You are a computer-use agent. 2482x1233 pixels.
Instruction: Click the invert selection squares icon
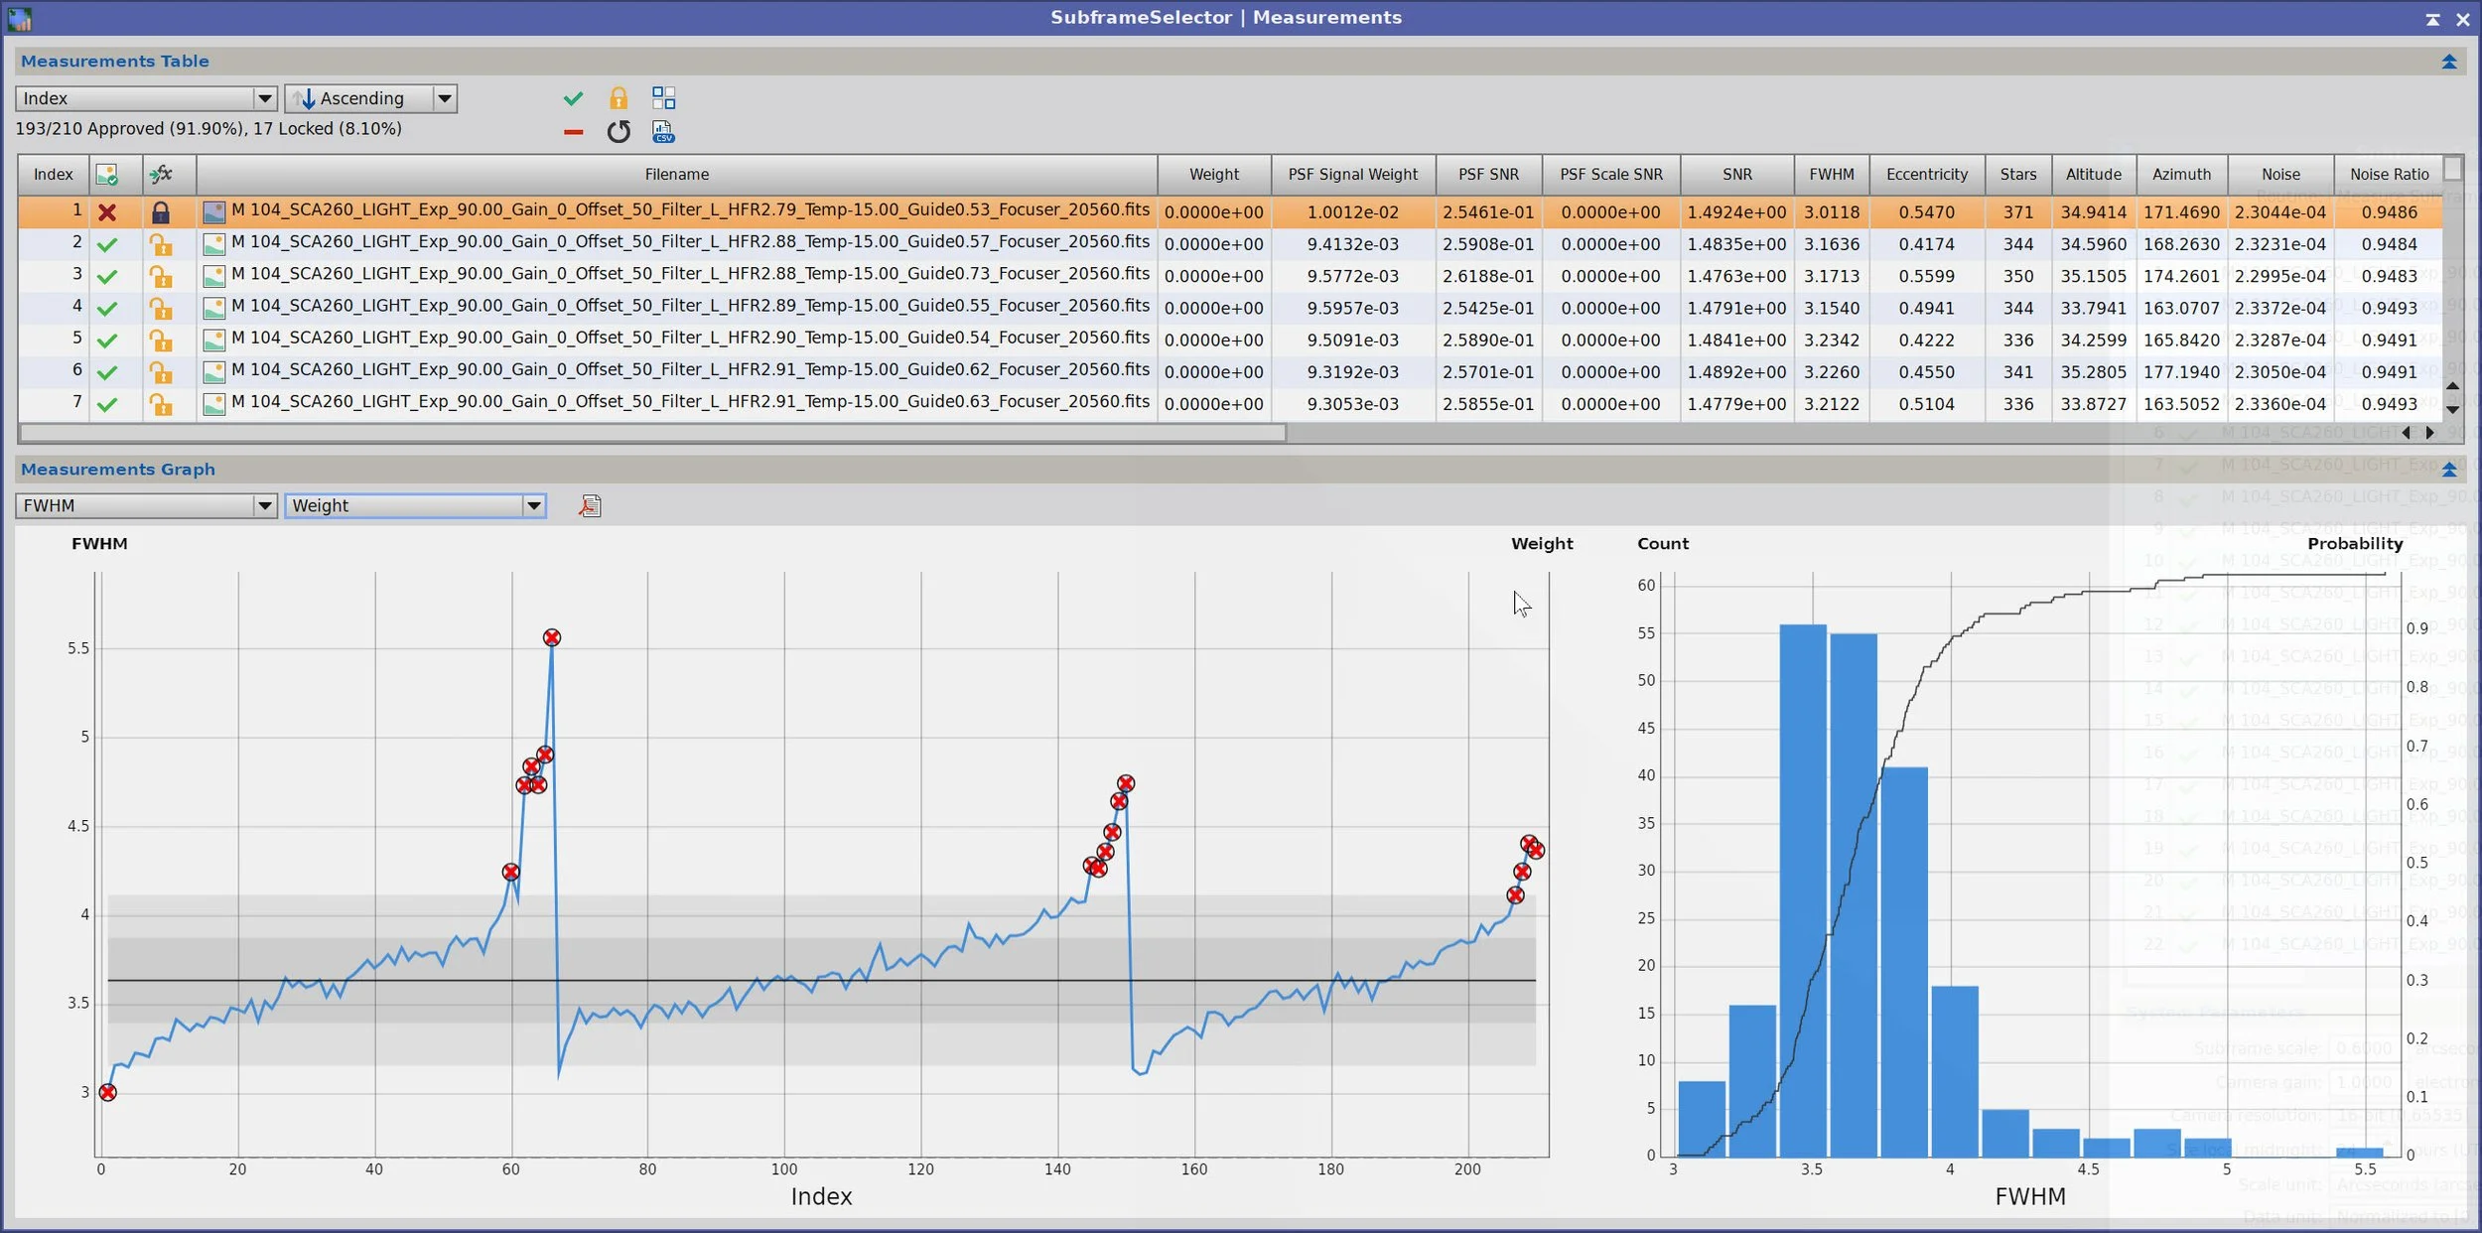pyautogui.click(x=663, y=98)
